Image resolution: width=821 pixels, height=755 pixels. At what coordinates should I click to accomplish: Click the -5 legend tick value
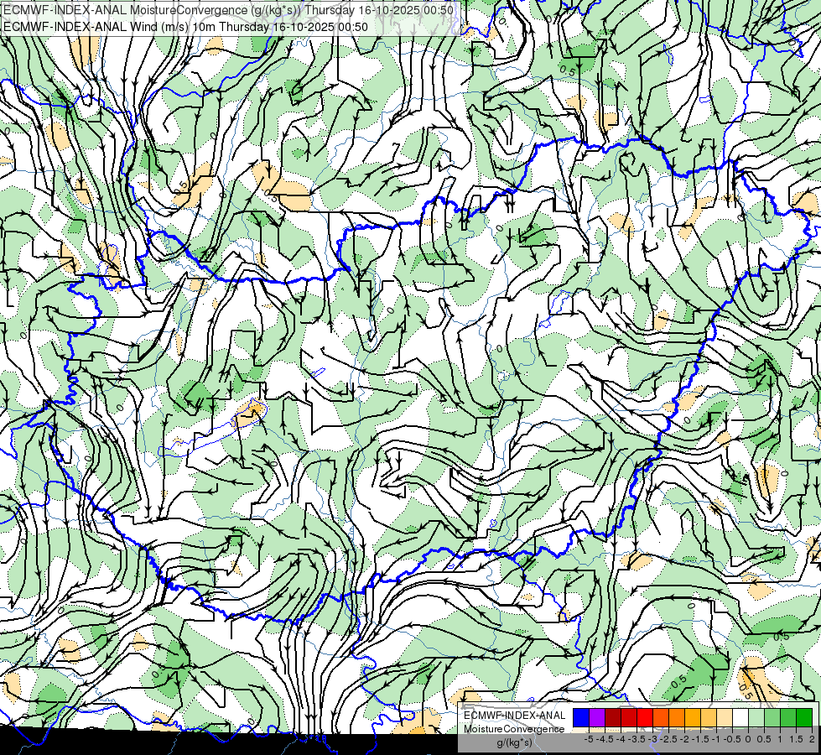tap(589, 739)
